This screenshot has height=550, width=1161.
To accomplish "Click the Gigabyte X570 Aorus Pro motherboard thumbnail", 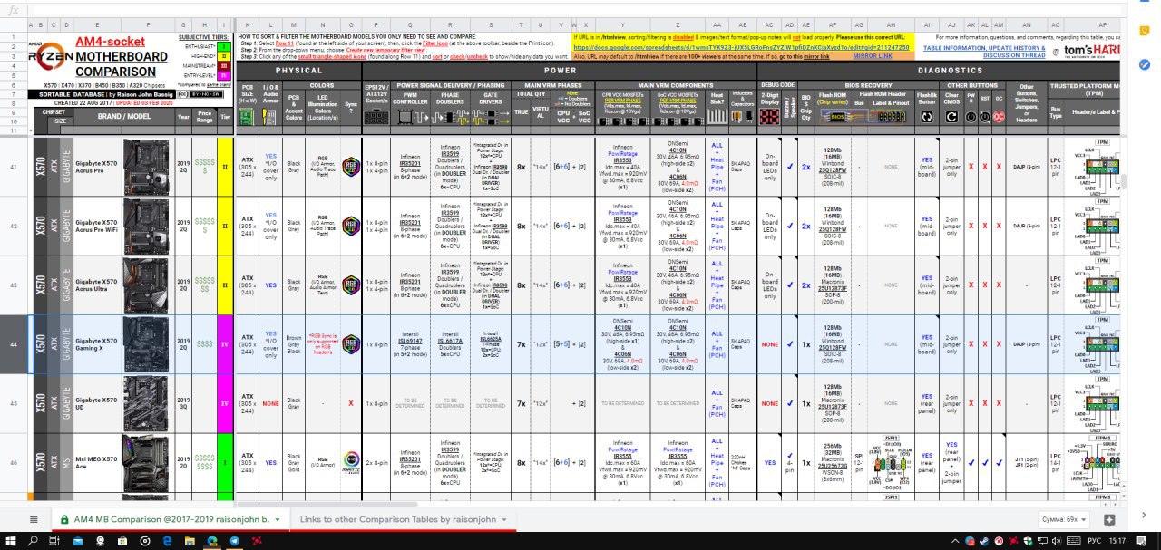I will (145, 167).
